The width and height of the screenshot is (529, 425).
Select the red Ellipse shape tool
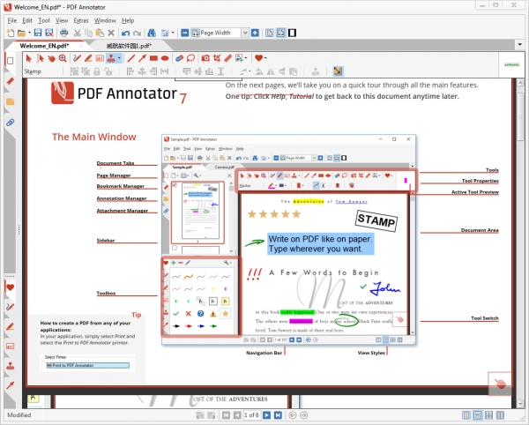pos(165,58)
